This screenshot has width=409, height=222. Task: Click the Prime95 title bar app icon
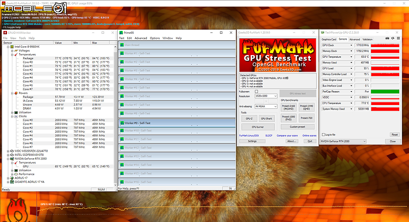tap(121, 32)
